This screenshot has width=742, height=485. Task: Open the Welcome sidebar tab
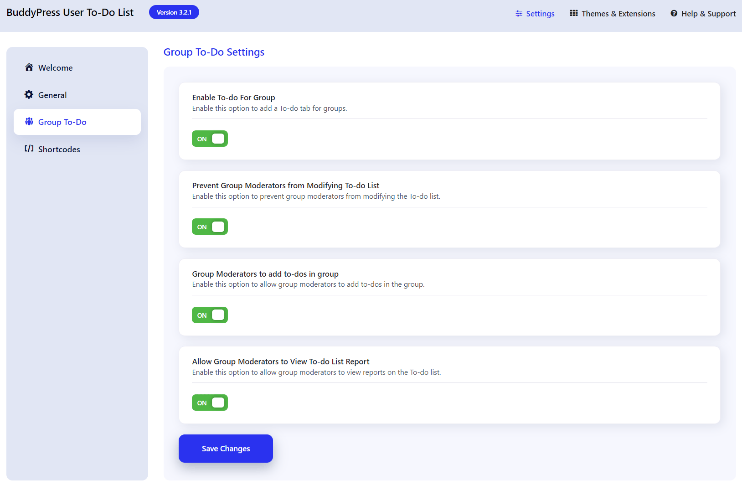[55, 68]
